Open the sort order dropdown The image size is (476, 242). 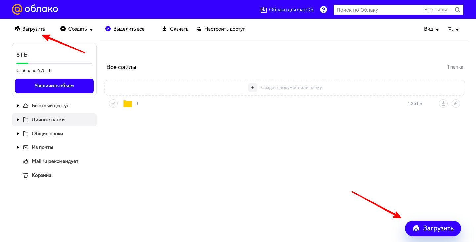pos(453,29)
